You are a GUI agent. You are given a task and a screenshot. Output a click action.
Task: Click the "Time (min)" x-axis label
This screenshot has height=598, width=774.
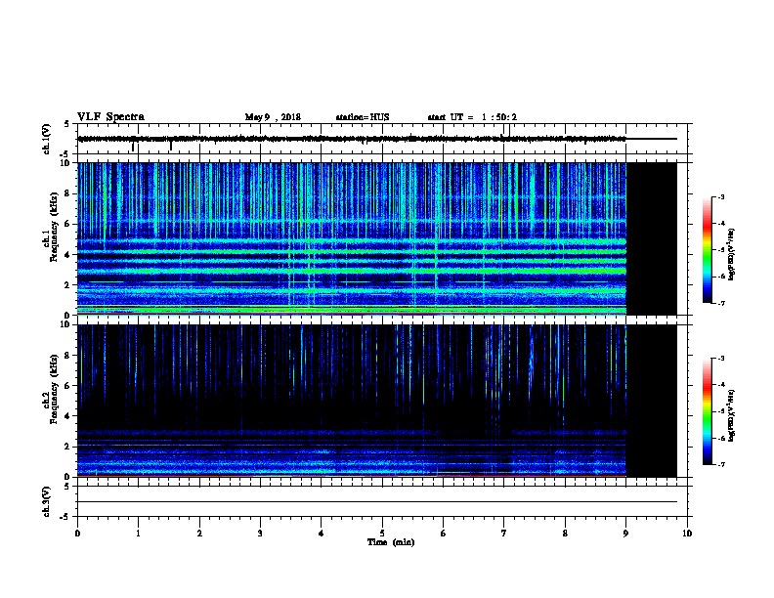391,542
